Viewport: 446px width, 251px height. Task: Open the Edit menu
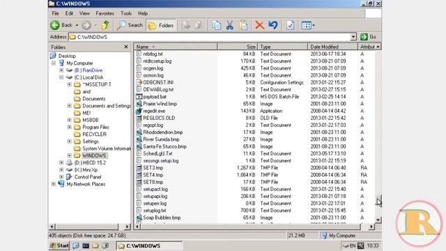click(x=69, y=13)
